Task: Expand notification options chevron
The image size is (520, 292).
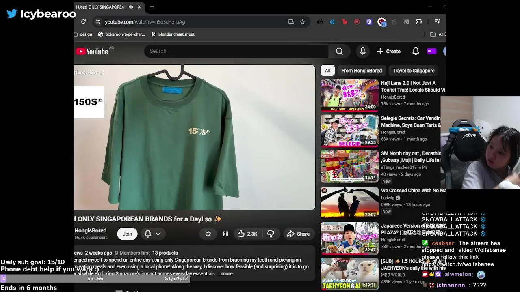Action: coord(158,234)
